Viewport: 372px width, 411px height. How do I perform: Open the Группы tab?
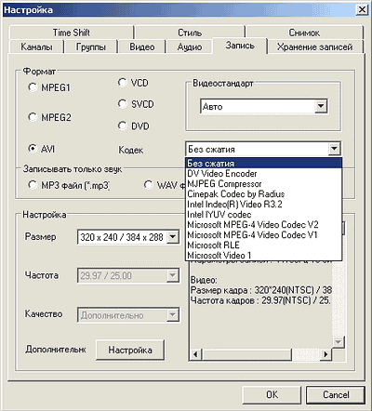(x=91, y=46)
